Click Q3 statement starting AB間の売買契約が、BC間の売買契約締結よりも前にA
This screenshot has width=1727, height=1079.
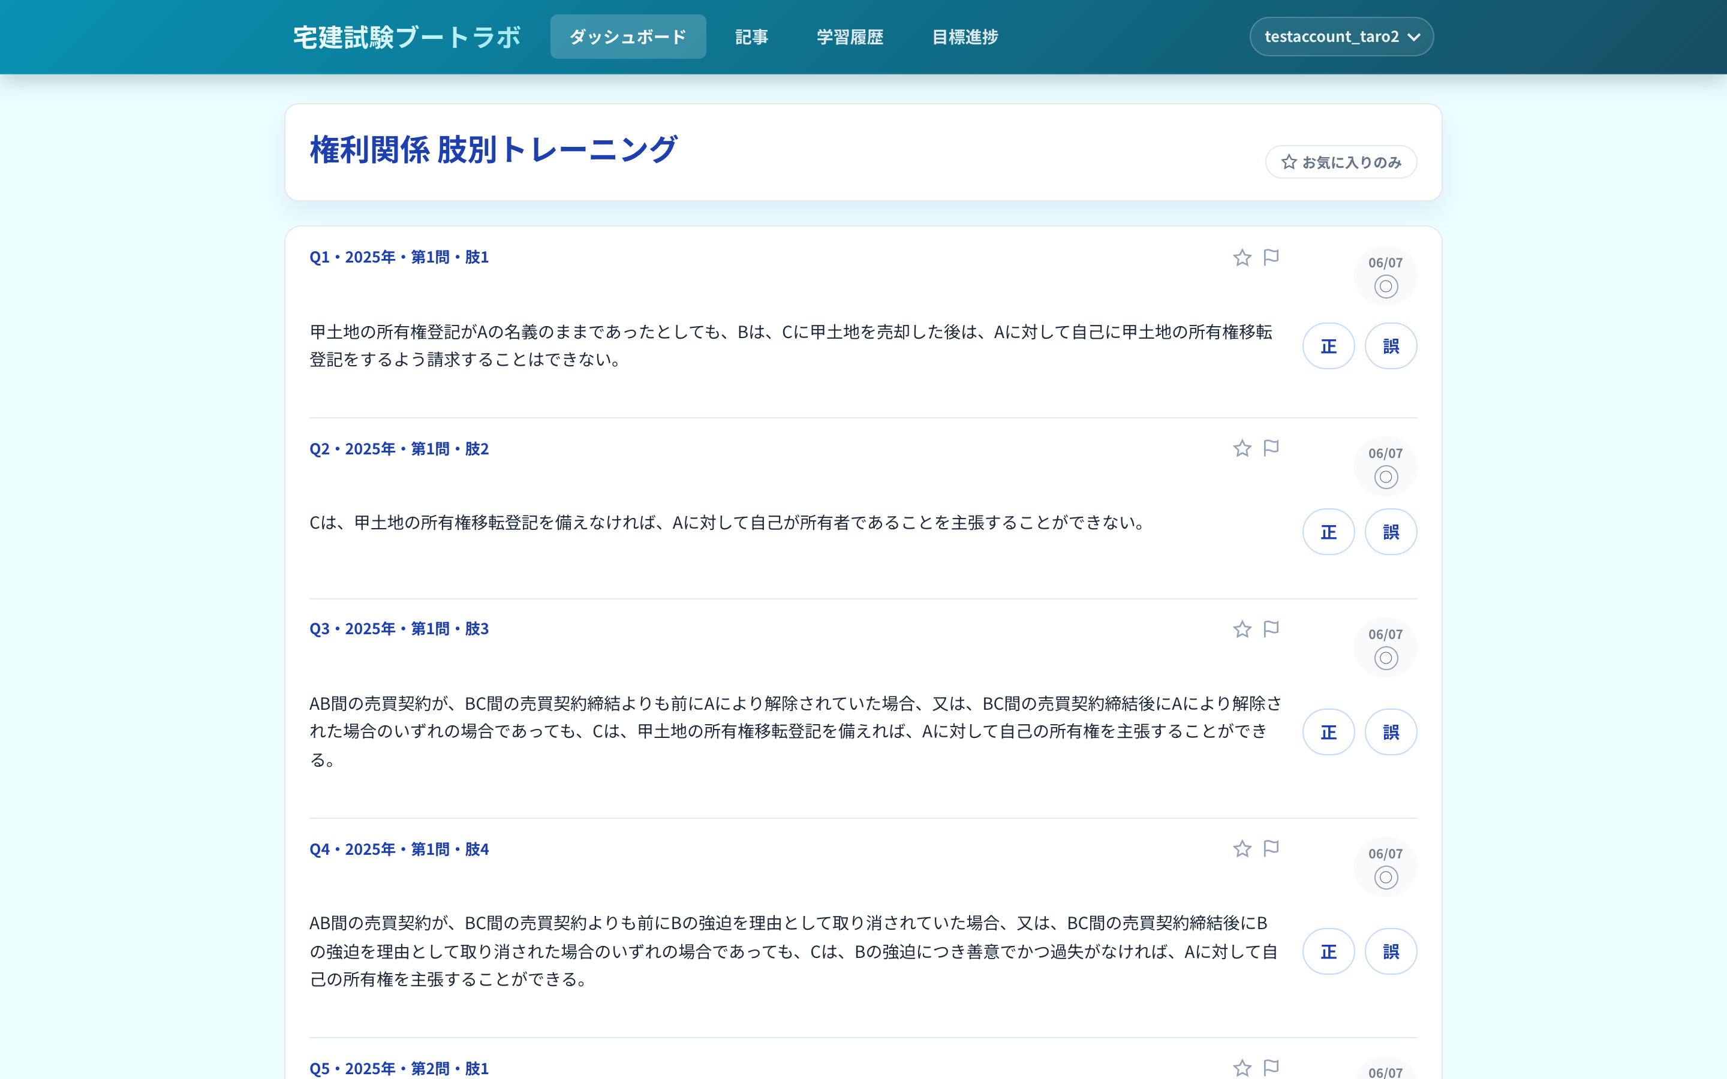pyautogui.click(x=795, y=731)
